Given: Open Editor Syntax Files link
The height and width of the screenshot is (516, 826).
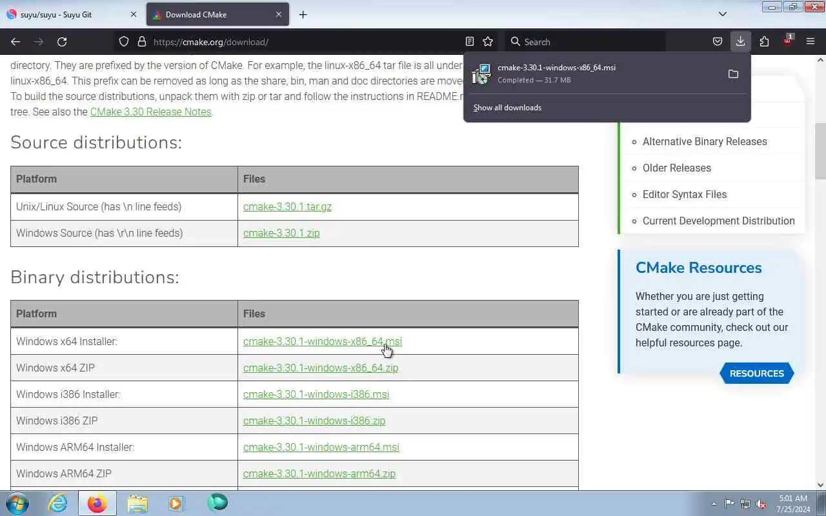Looking at the screenshot, I should pyautogui.click(x=684, y=194).
